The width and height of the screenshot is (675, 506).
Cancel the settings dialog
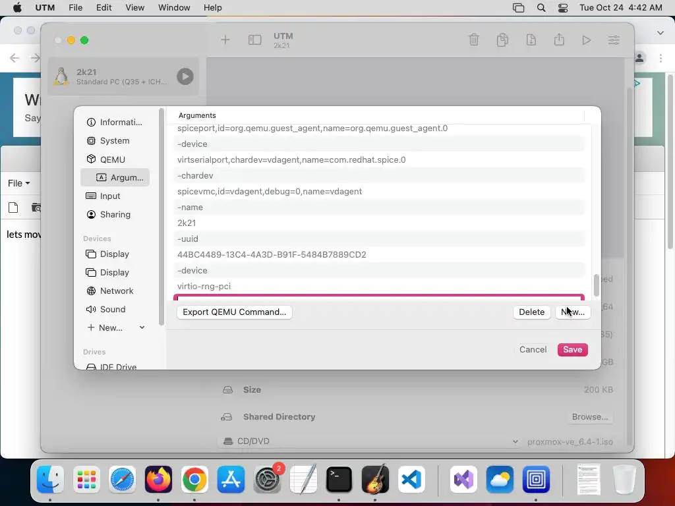point(533,349)
